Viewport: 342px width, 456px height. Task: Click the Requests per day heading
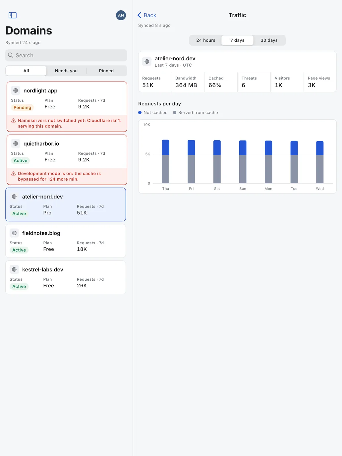(x=159, y=104)
